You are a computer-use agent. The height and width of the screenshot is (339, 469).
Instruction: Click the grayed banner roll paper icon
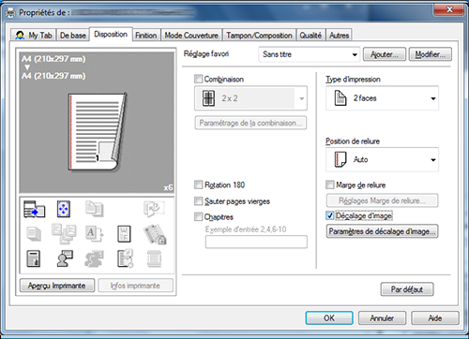tap(154, 258)
